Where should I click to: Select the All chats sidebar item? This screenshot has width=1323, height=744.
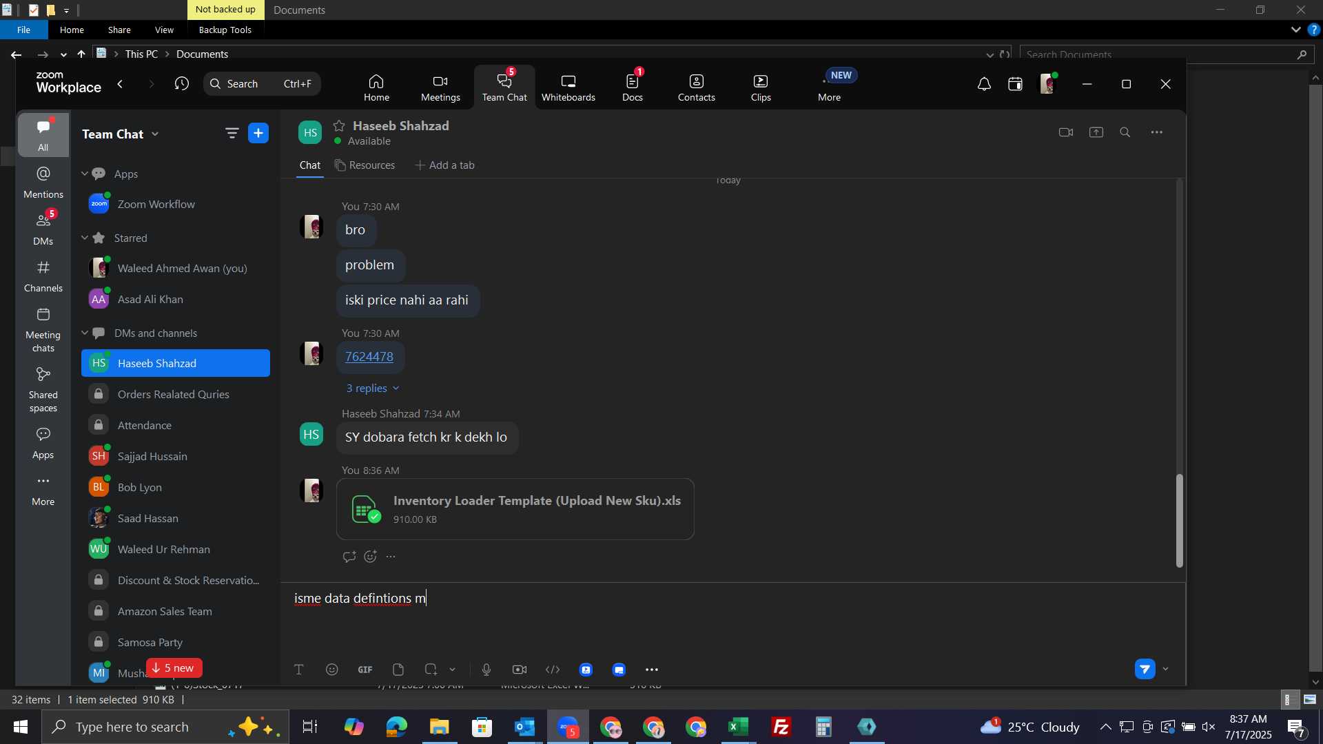tap(43, 135)
